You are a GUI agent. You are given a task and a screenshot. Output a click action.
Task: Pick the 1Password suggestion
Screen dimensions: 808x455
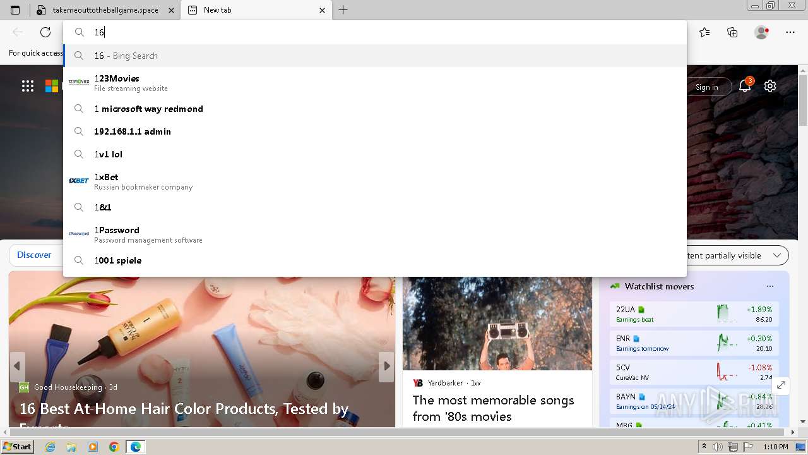pyautogui.click(x=374, y=234)
